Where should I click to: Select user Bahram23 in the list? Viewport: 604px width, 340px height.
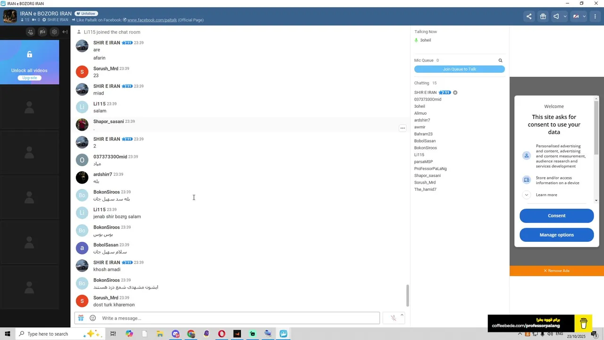(x=423, y=134)
